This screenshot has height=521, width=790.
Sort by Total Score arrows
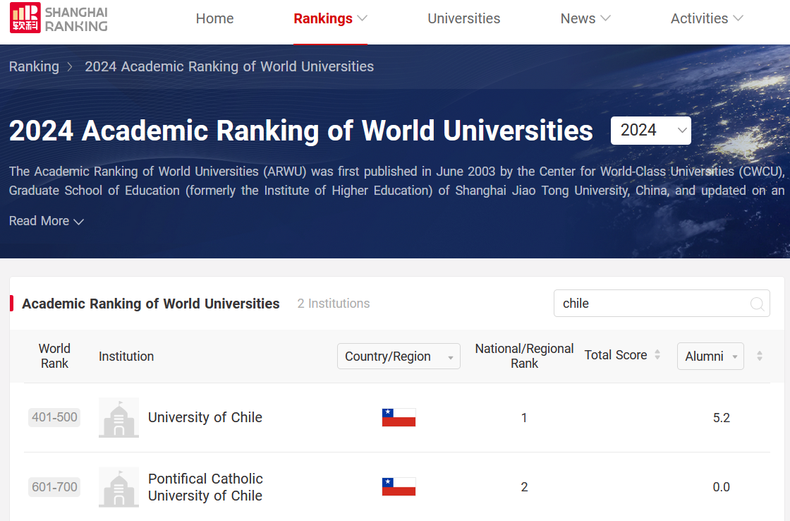pos(657,354)
